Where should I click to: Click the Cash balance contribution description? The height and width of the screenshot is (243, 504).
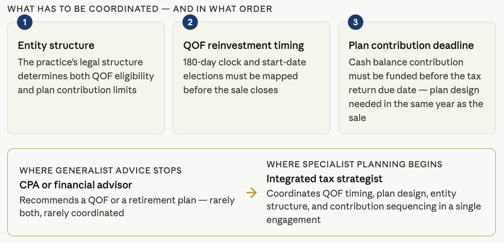pyautogui.click(x=416, y=90)
